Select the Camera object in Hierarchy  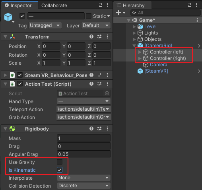tap(158, 65)
